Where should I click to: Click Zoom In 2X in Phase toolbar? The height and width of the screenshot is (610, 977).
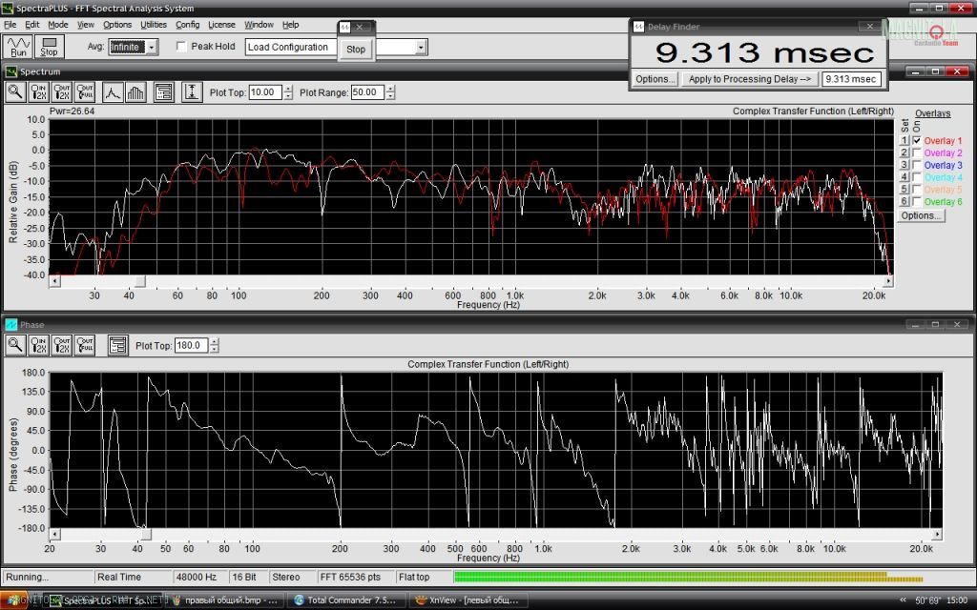click(38, 345)
